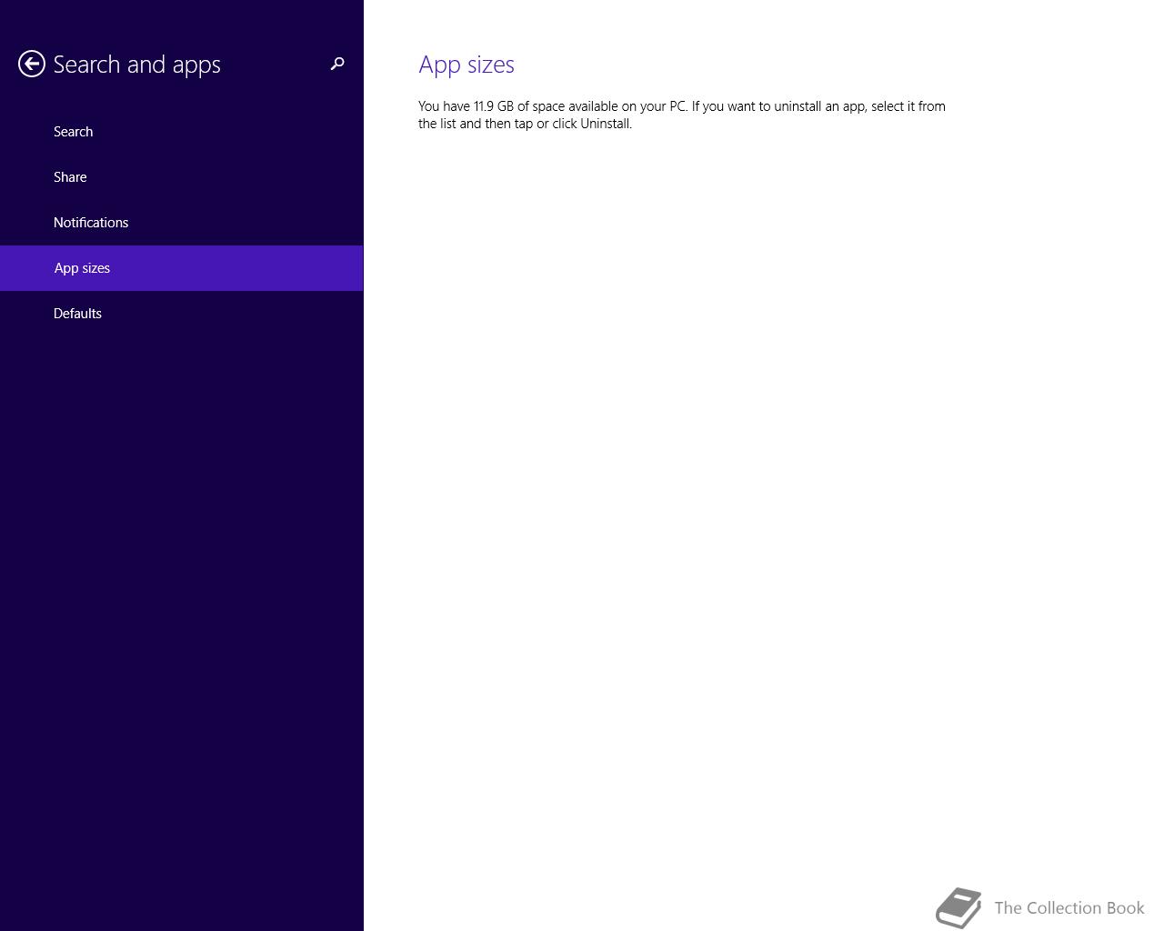Pick Defaults in the sidebar list

182,314
